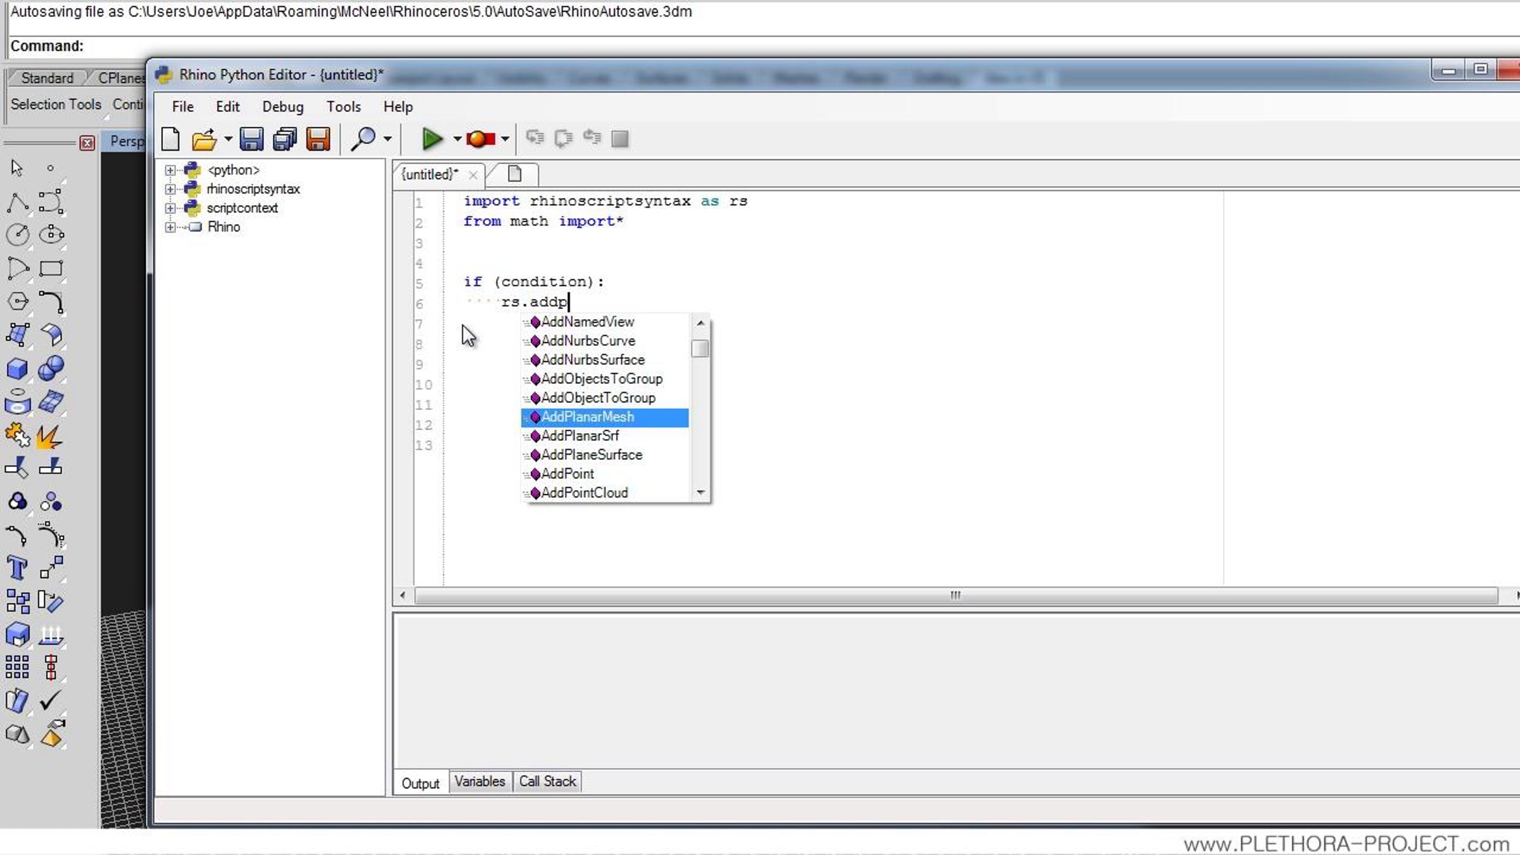Image resolution: width=1520 pixels, height=855 pixels.
Task: Choose AddPlanarSrf from autocomplete list
Action: pyautogui.click(x=579, y=436)
